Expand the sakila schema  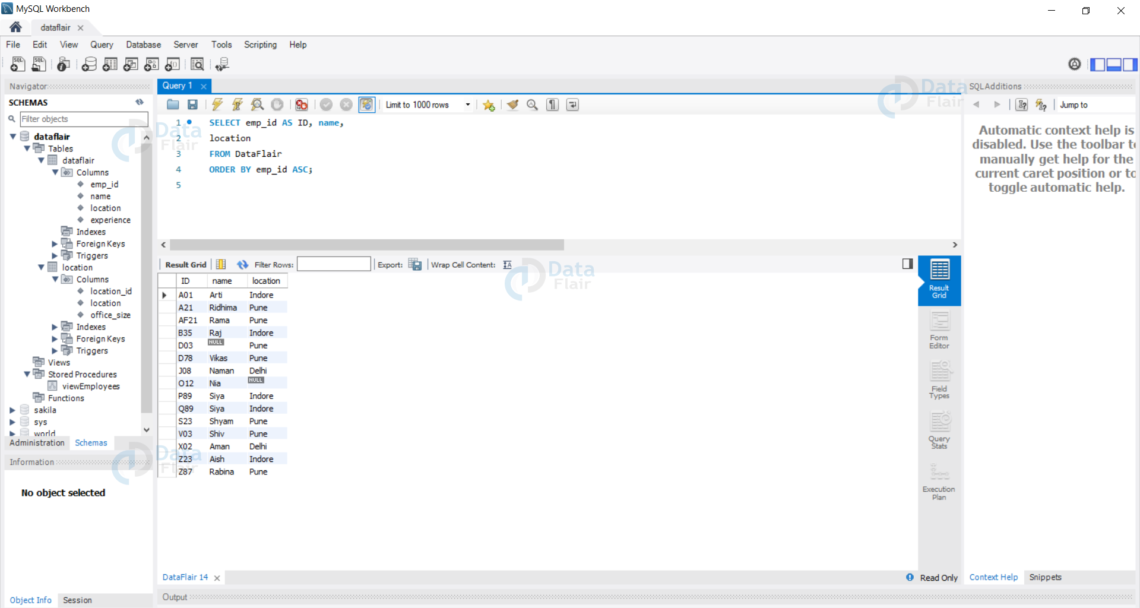click(12, 410)
